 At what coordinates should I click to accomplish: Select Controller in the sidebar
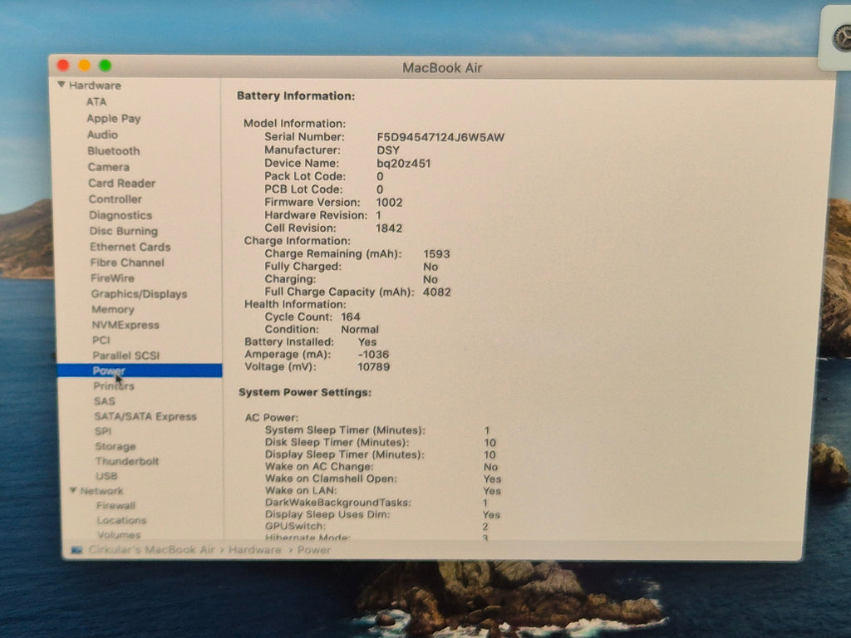[115, 199]
